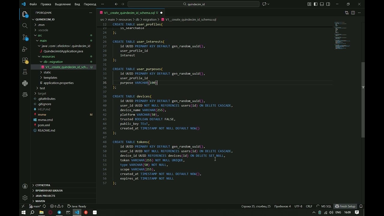Go forward with the navigation arrow

point(123,4)
